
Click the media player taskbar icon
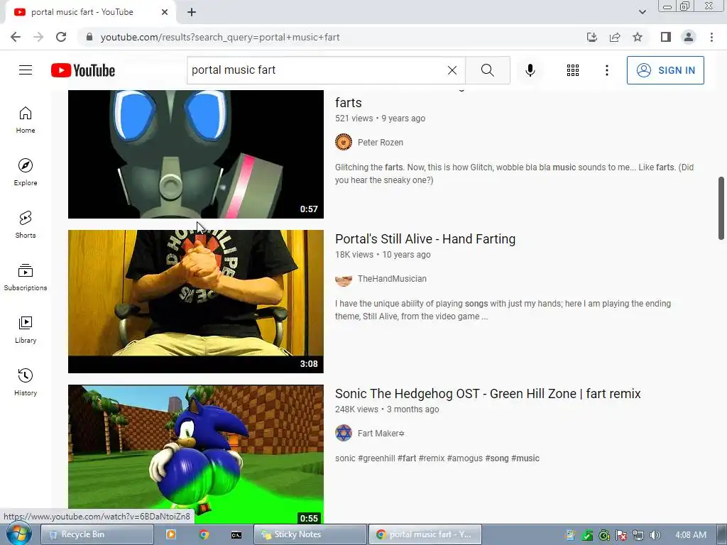click(x=170, y=534)
